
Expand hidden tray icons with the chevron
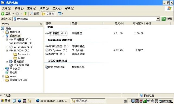129,101
